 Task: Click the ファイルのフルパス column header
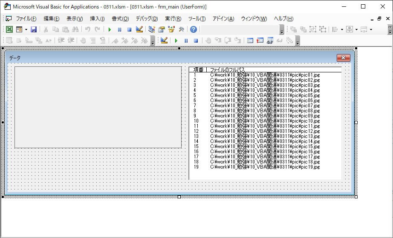[227, 69]
